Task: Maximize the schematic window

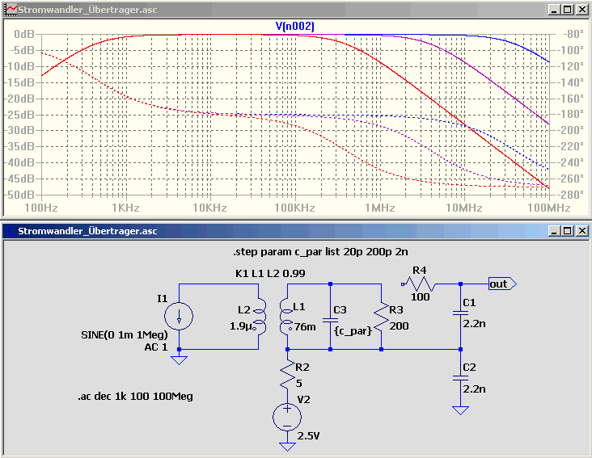Action: (568, 231)
